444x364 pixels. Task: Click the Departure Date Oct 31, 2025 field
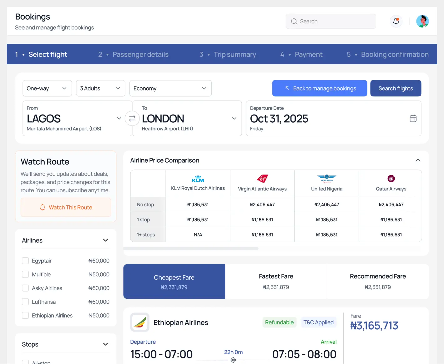334,118
